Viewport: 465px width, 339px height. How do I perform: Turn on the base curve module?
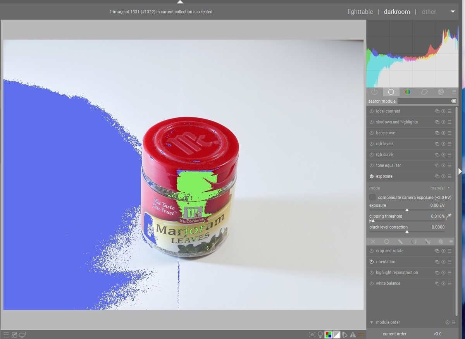[372, 133]
